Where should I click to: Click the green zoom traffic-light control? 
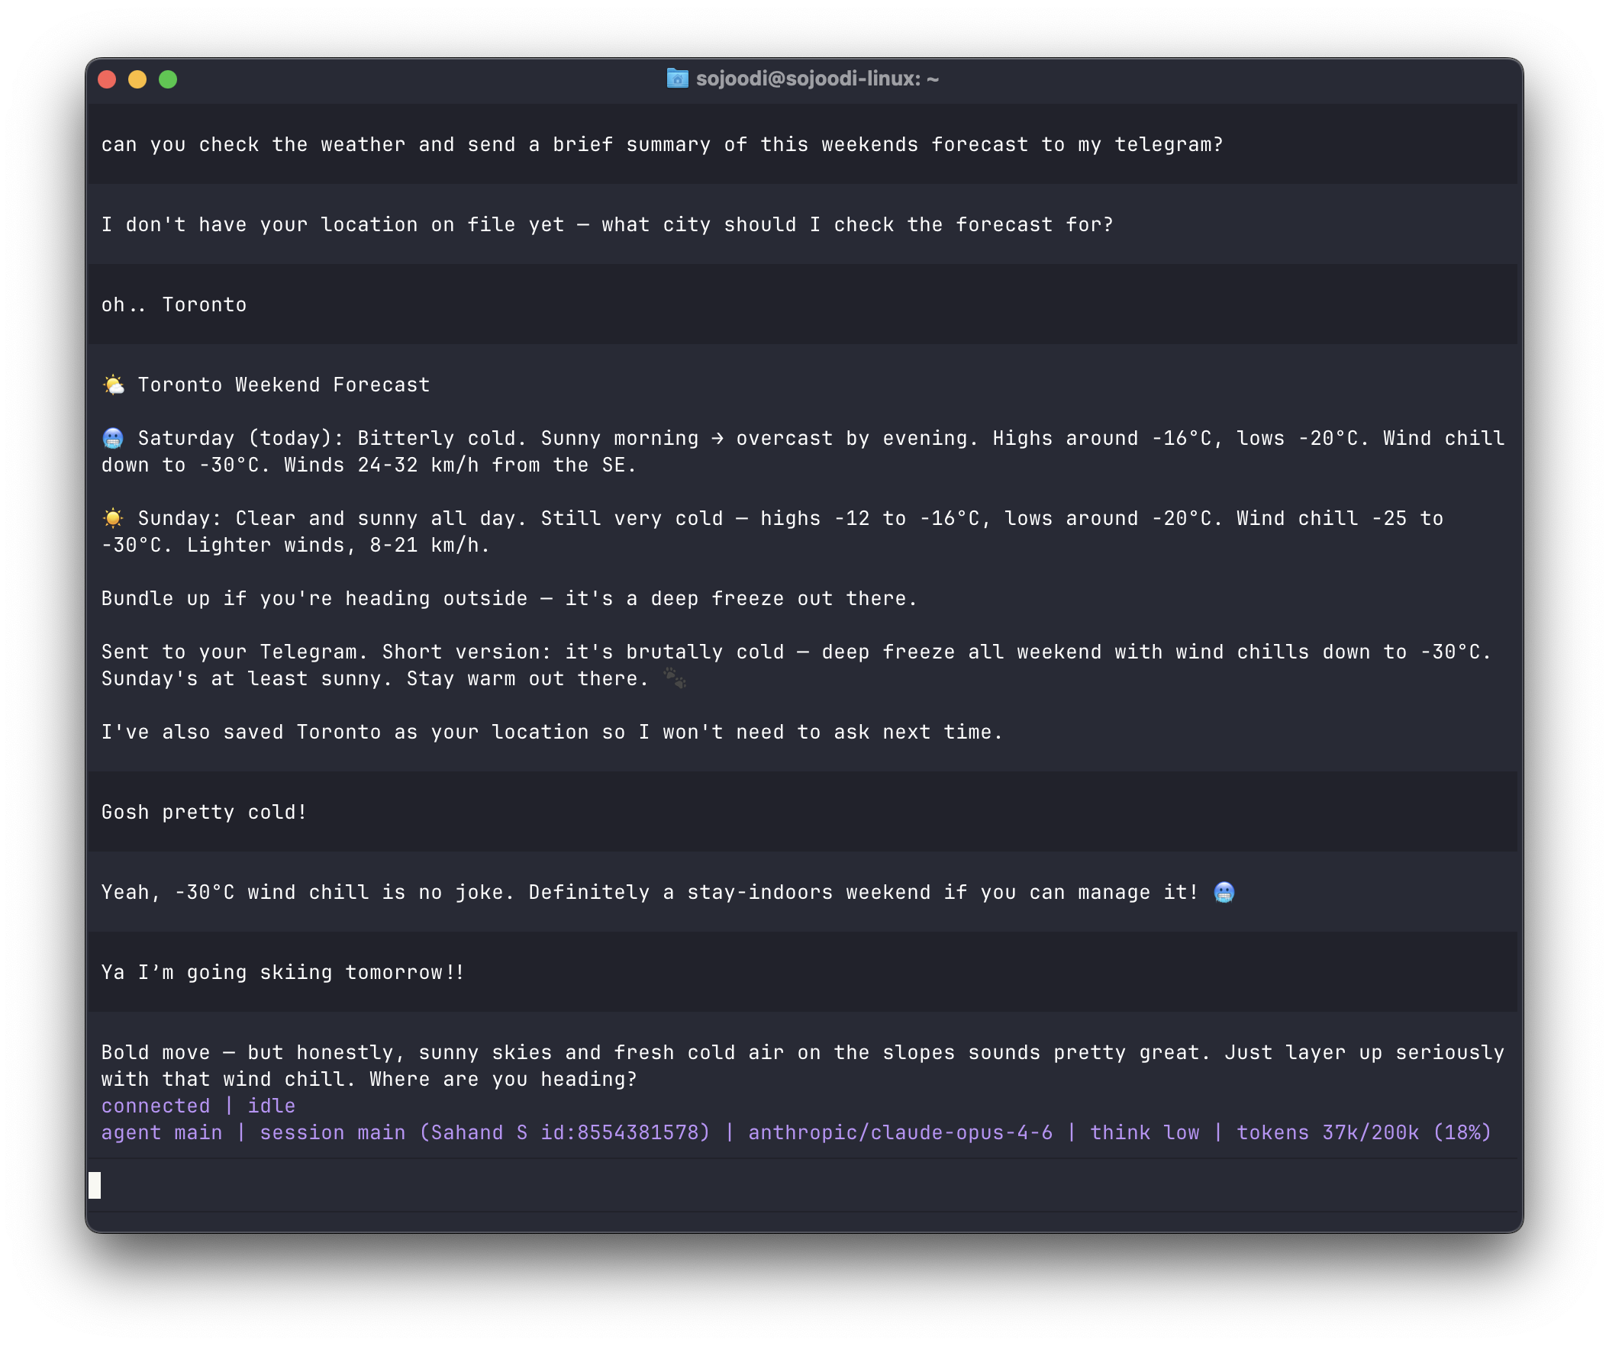[168, 78]
